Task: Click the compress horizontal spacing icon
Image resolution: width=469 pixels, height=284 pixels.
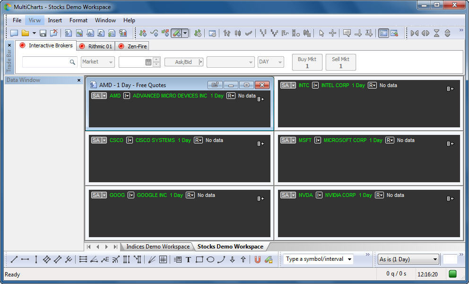Action: [415, 33]
